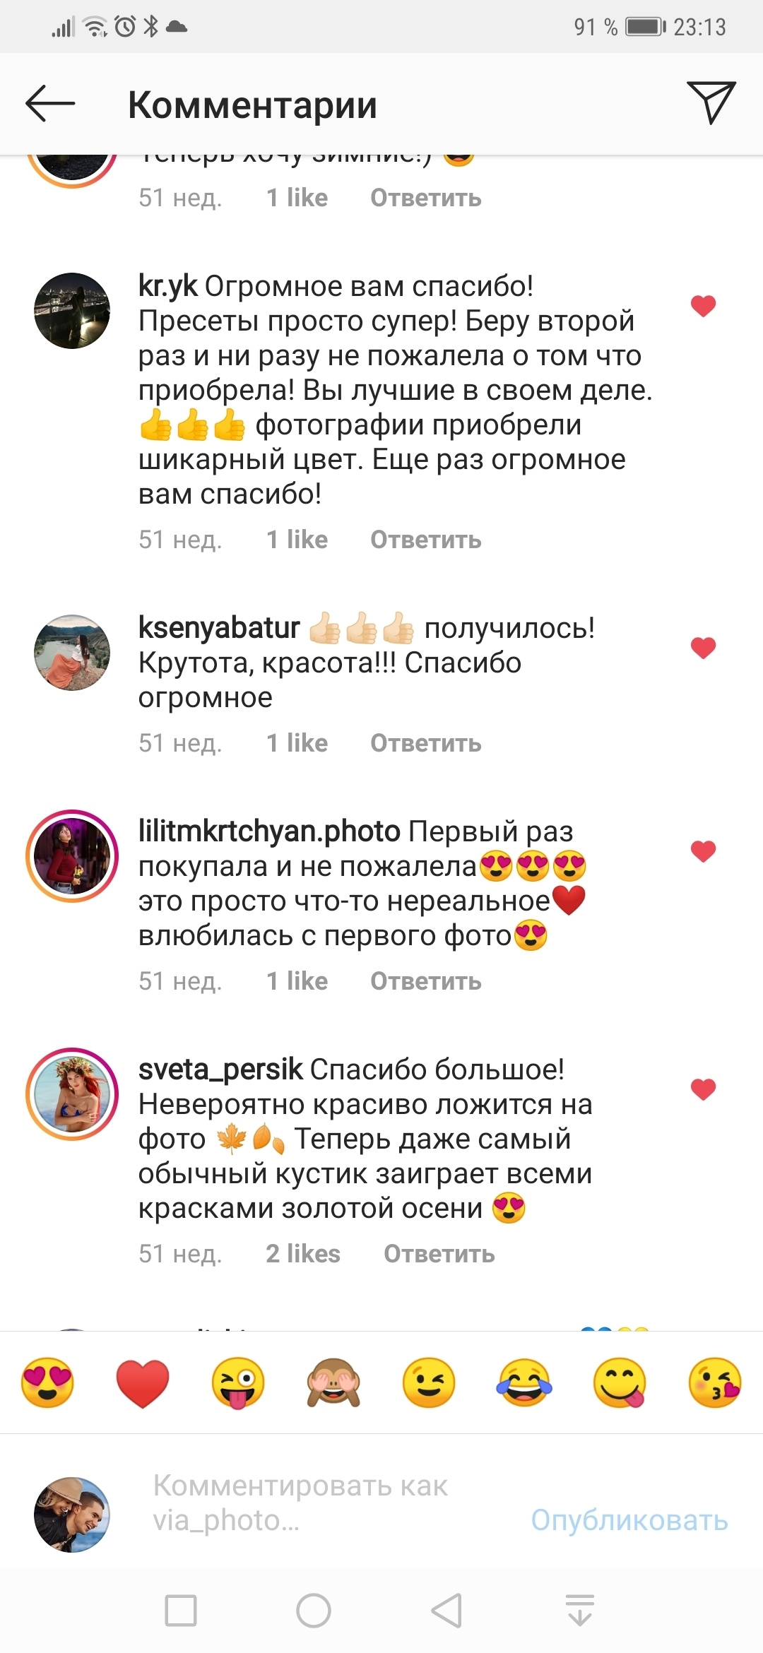The height and width of the screenshot is (1653, 763).
Task: Reply to kr.yk comment via Ответить
Action: (x=426, y=540)
